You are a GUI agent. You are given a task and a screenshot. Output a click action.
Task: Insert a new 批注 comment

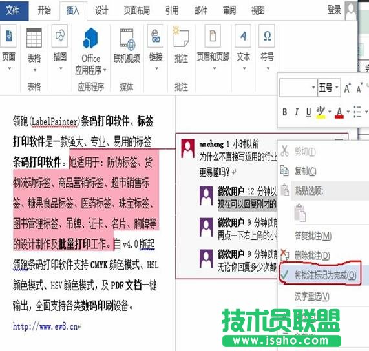tap(181, 37)
